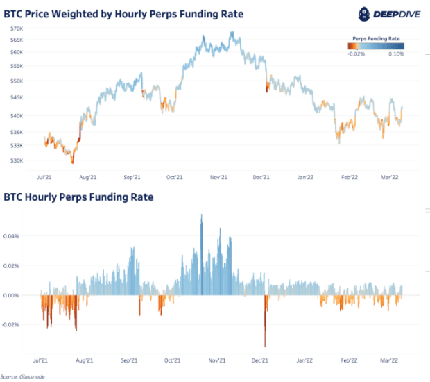
Task: Click the Jan'22 label on lower chart axis
Action: tap(304, 360)
